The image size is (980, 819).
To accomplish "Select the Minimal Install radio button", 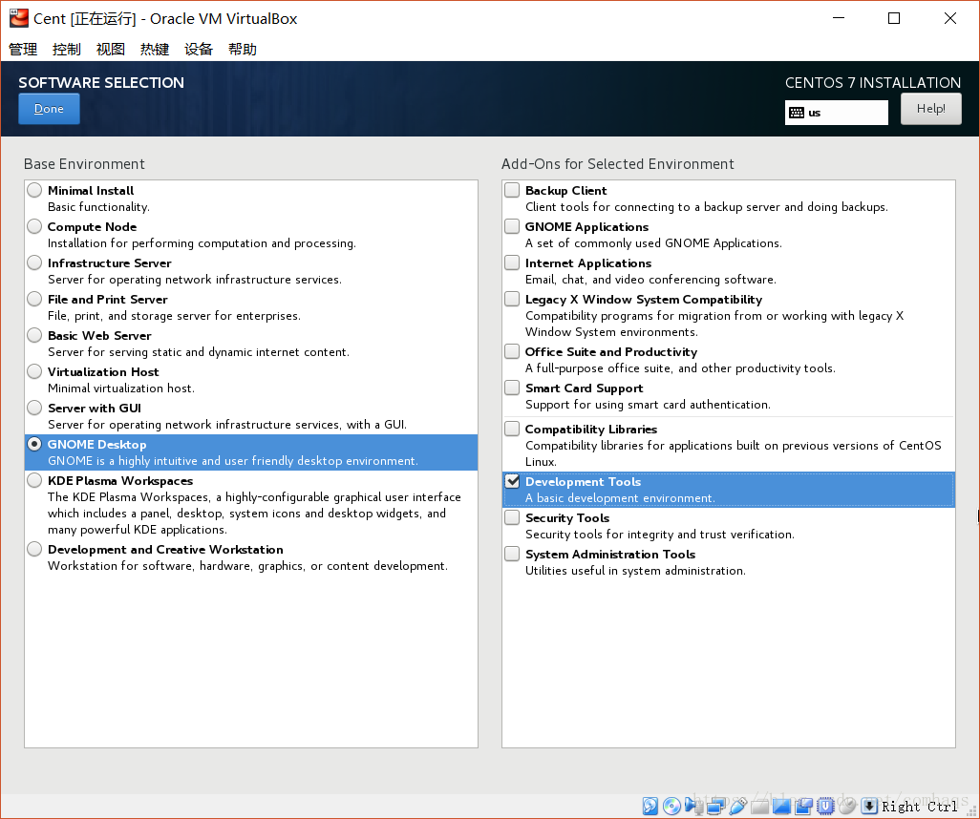I will 34,190.
